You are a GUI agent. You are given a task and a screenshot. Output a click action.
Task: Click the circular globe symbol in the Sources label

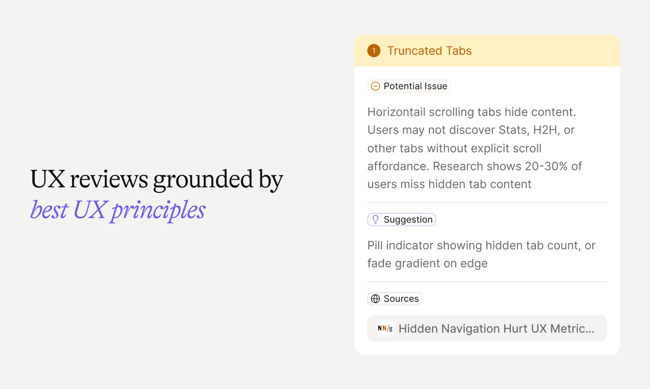376,298
